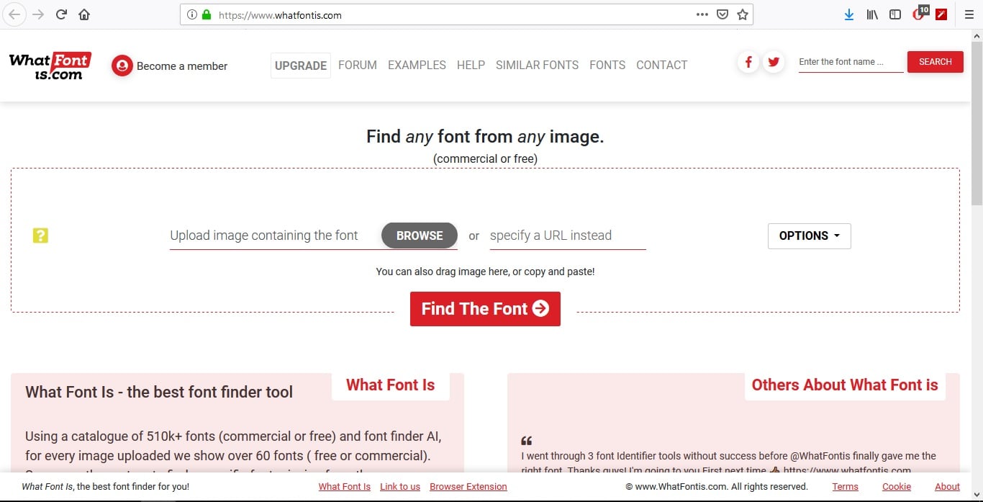Screen dimensions: 983x502
Task: Open the Cookie footer link
Action: pos(897,487)
